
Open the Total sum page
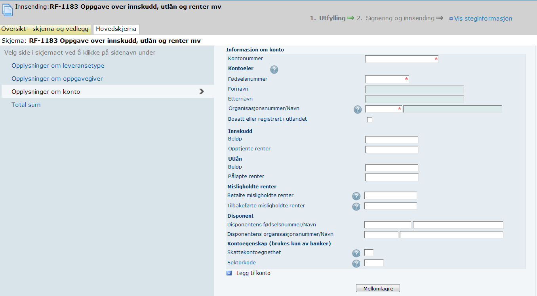pos(26,105)
